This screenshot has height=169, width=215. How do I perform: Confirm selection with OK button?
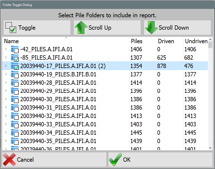160,160
